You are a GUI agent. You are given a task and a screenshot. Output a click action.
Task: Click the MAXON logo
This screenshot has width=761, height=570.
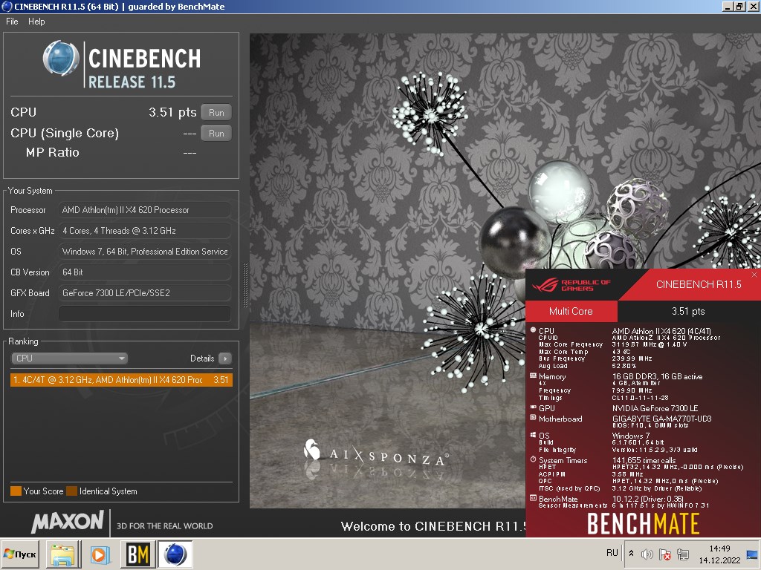click(68, 522)
